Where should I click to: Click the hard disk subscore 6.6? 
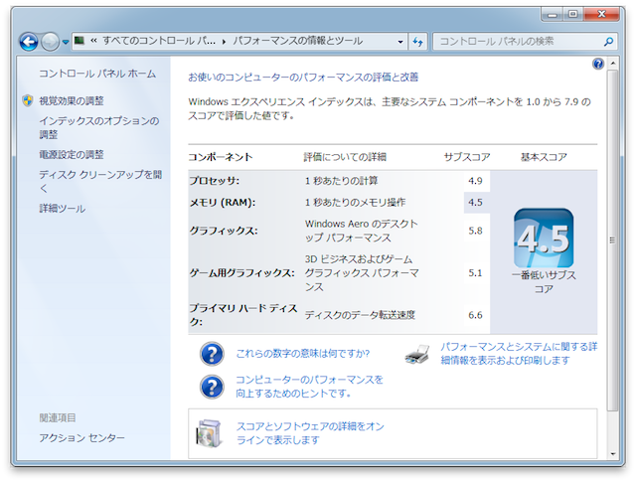(475, 315)
